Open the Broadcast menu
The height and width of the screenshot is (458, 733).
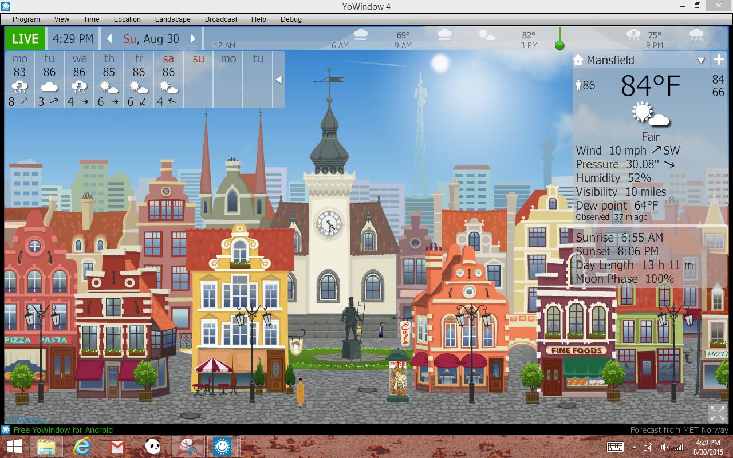pyautogui.click(x=221, y=19)
